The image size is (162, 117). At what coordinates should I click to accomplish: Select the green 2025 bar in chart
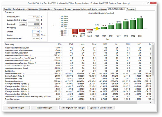click(140, 24)
